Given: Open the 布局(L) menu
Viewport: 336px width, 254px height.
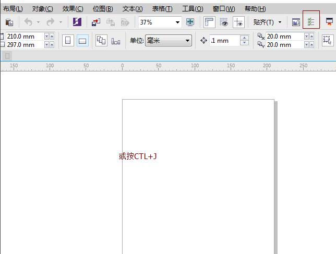Looking at the screenshot, I should (x=13, y=9).
